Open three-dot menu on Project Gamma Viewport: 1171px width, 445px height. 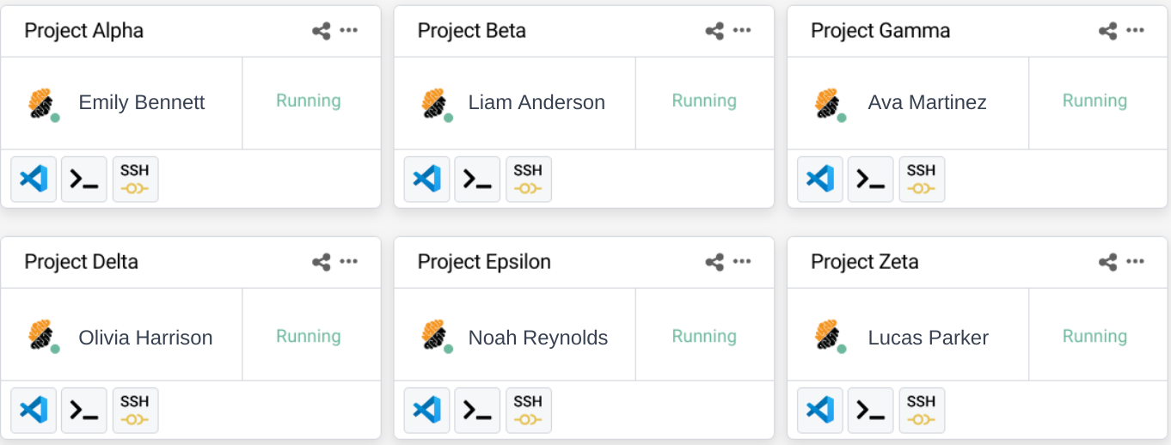(x=1135, y=31)
